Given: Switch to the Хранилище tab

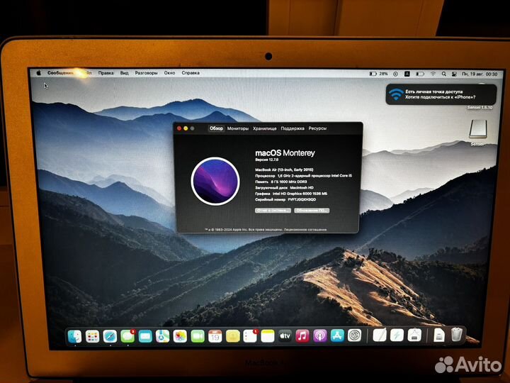Looking at the screenshot, I should pos(265,128).
